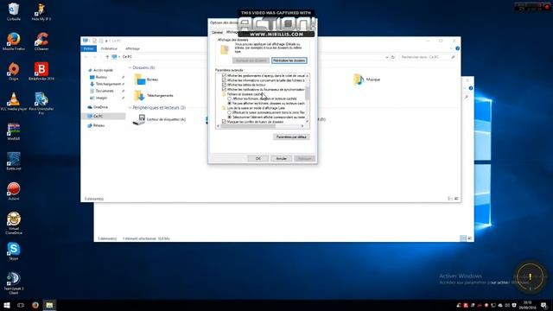The height and width of the screenshot is (311, 553).
Task: Switch to Ordinateur ribbon tab
Action: click(109, 48)
